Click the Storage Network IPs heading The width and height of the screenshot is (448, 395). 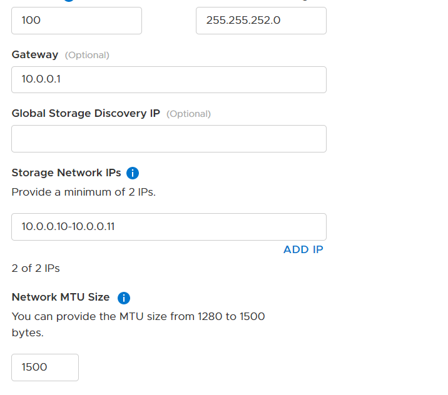[x=66, y=173]
